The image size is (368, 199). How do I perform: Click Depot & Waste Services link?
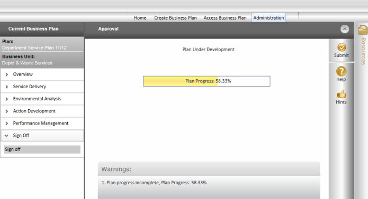(27, 63)
